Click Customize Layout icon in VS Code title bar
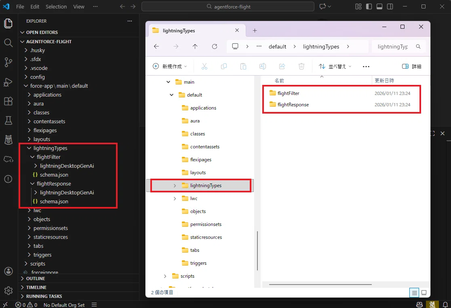 [358, 6]
